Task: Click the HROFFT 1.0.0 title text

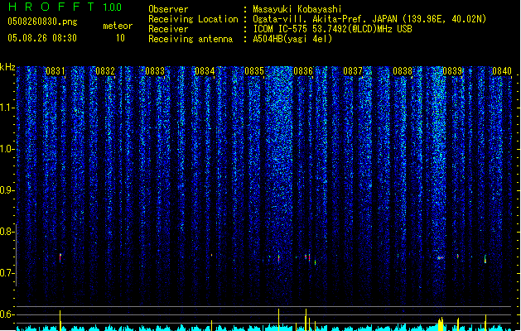Action: coord(65,7)
